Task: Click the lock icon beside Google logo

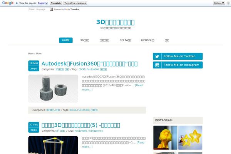Action: click(x=17, y=3)
